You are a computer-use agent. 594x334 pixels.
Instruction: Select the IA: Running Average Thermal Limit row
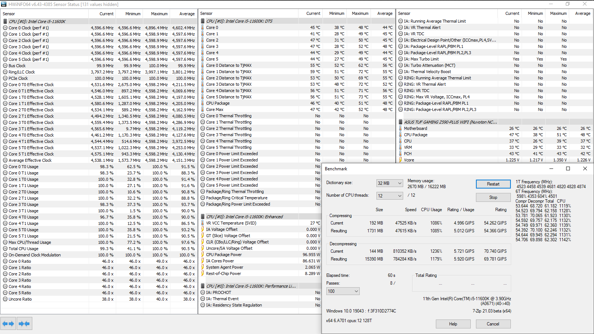coord(495,21)
